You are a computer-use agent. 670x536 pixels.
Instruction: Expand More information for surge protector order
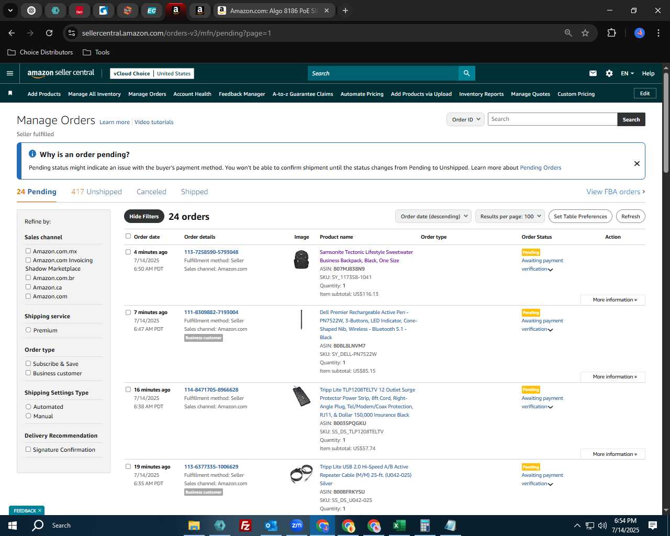point(613,454)
